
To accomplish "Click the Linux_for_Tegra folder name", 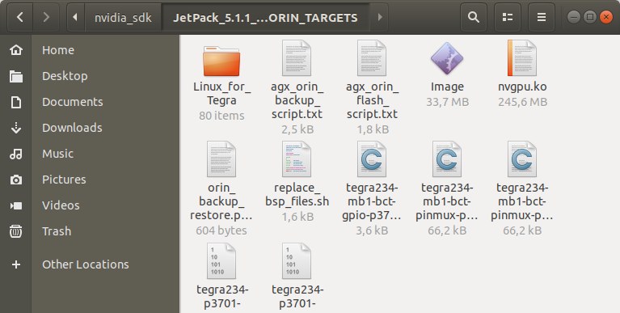I will coord(221,94).
